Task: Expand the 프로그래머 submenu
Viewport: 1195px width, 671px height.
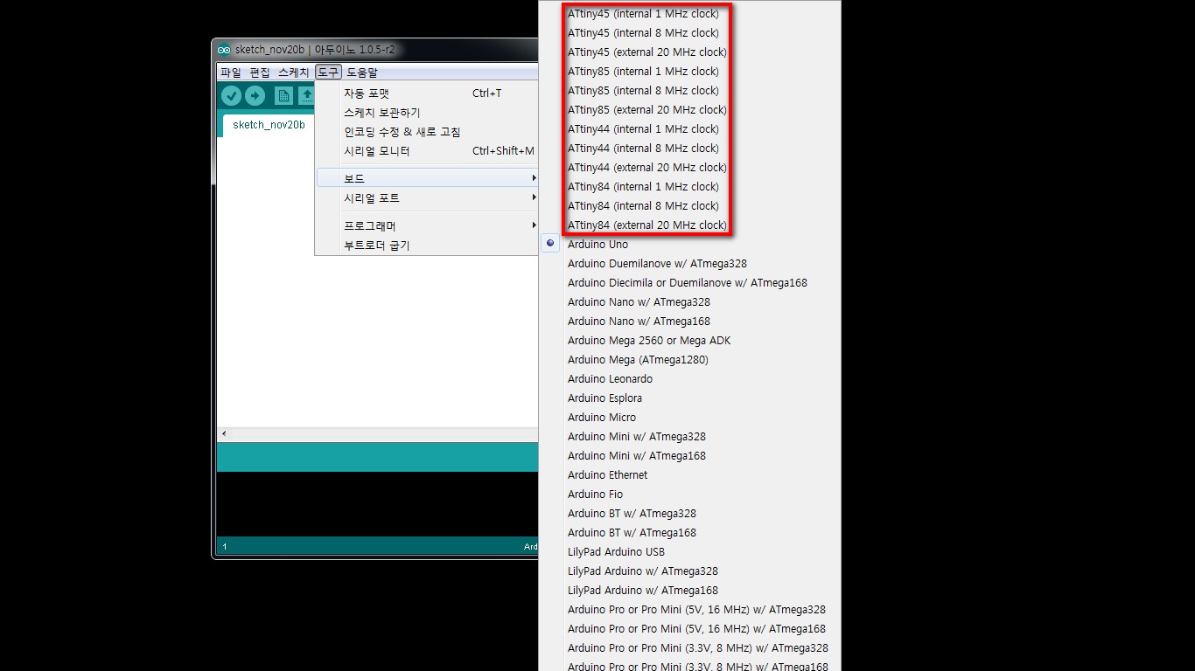Action: point(427,226)
